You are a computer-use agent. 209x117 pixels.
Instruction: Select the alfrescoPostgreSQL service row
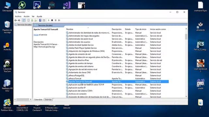(117, 75)
